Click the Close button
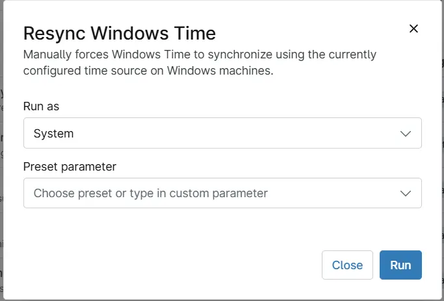Image resolution: width=444 pixels, height=301 pixels. tap(347, 265)
